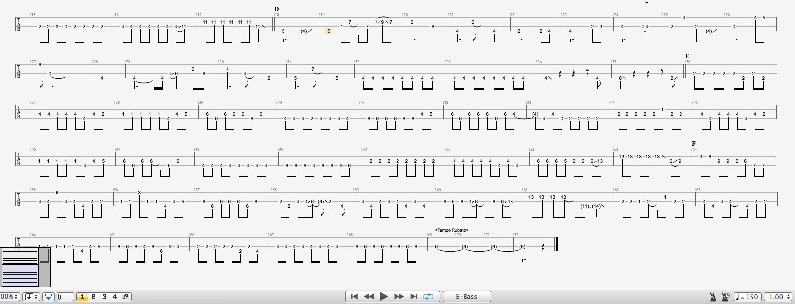Select voice 1
795x304 pixels.
82,297
